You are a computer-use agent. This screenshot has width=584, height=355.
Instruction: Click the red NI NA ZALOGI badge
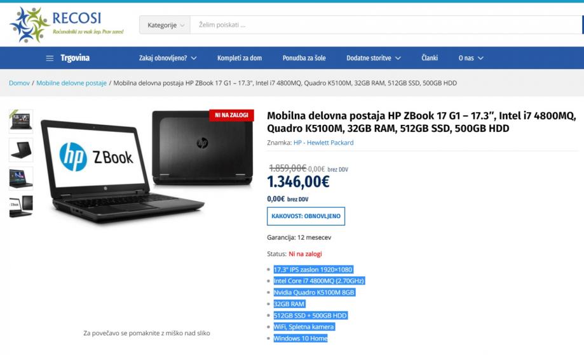(231, 115)
